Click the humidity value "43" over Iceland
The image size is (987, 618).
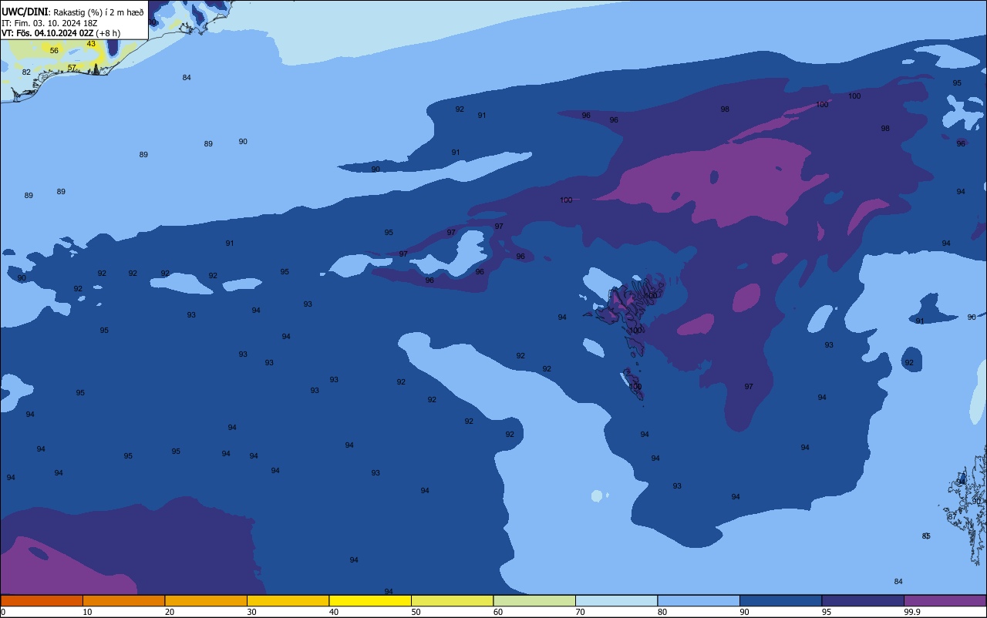click(91, 44)
